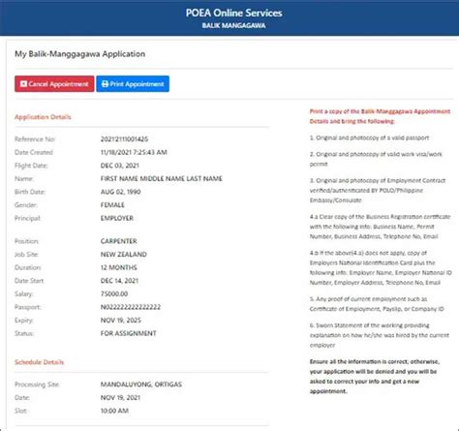
Task: Click the printer icon in Print Appointment
Action: coord(105,84)
